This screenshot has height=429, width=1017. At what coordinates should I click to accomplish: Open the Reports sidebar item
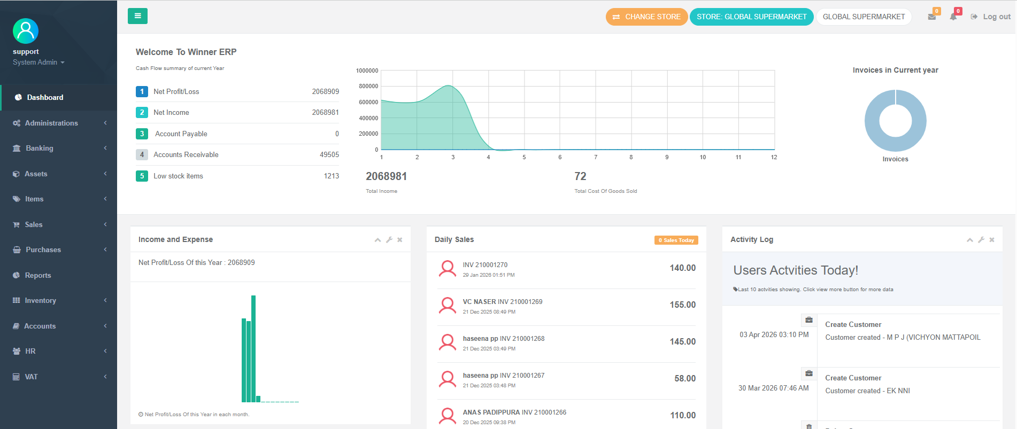38,275
